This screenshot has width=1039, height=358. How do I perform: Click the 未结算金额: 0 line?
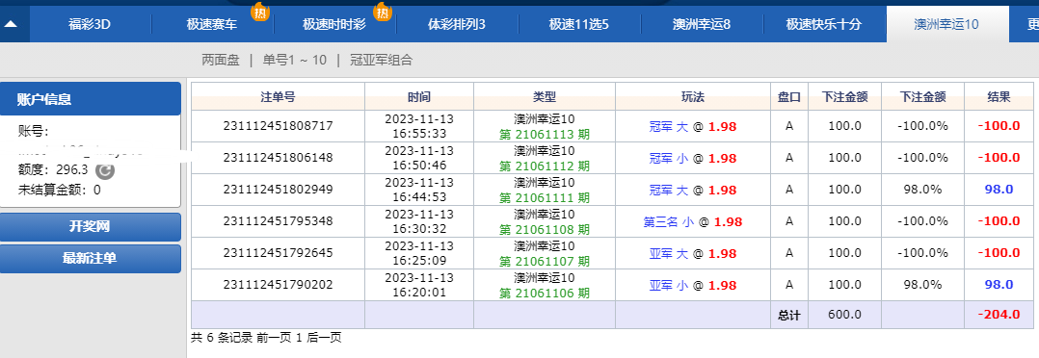(x=60, y=191)
